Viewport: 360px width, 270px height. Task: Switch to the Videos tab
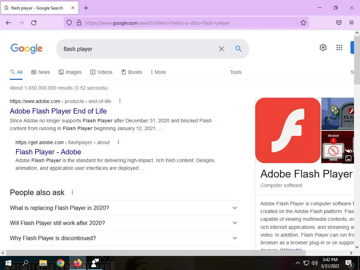101,72
